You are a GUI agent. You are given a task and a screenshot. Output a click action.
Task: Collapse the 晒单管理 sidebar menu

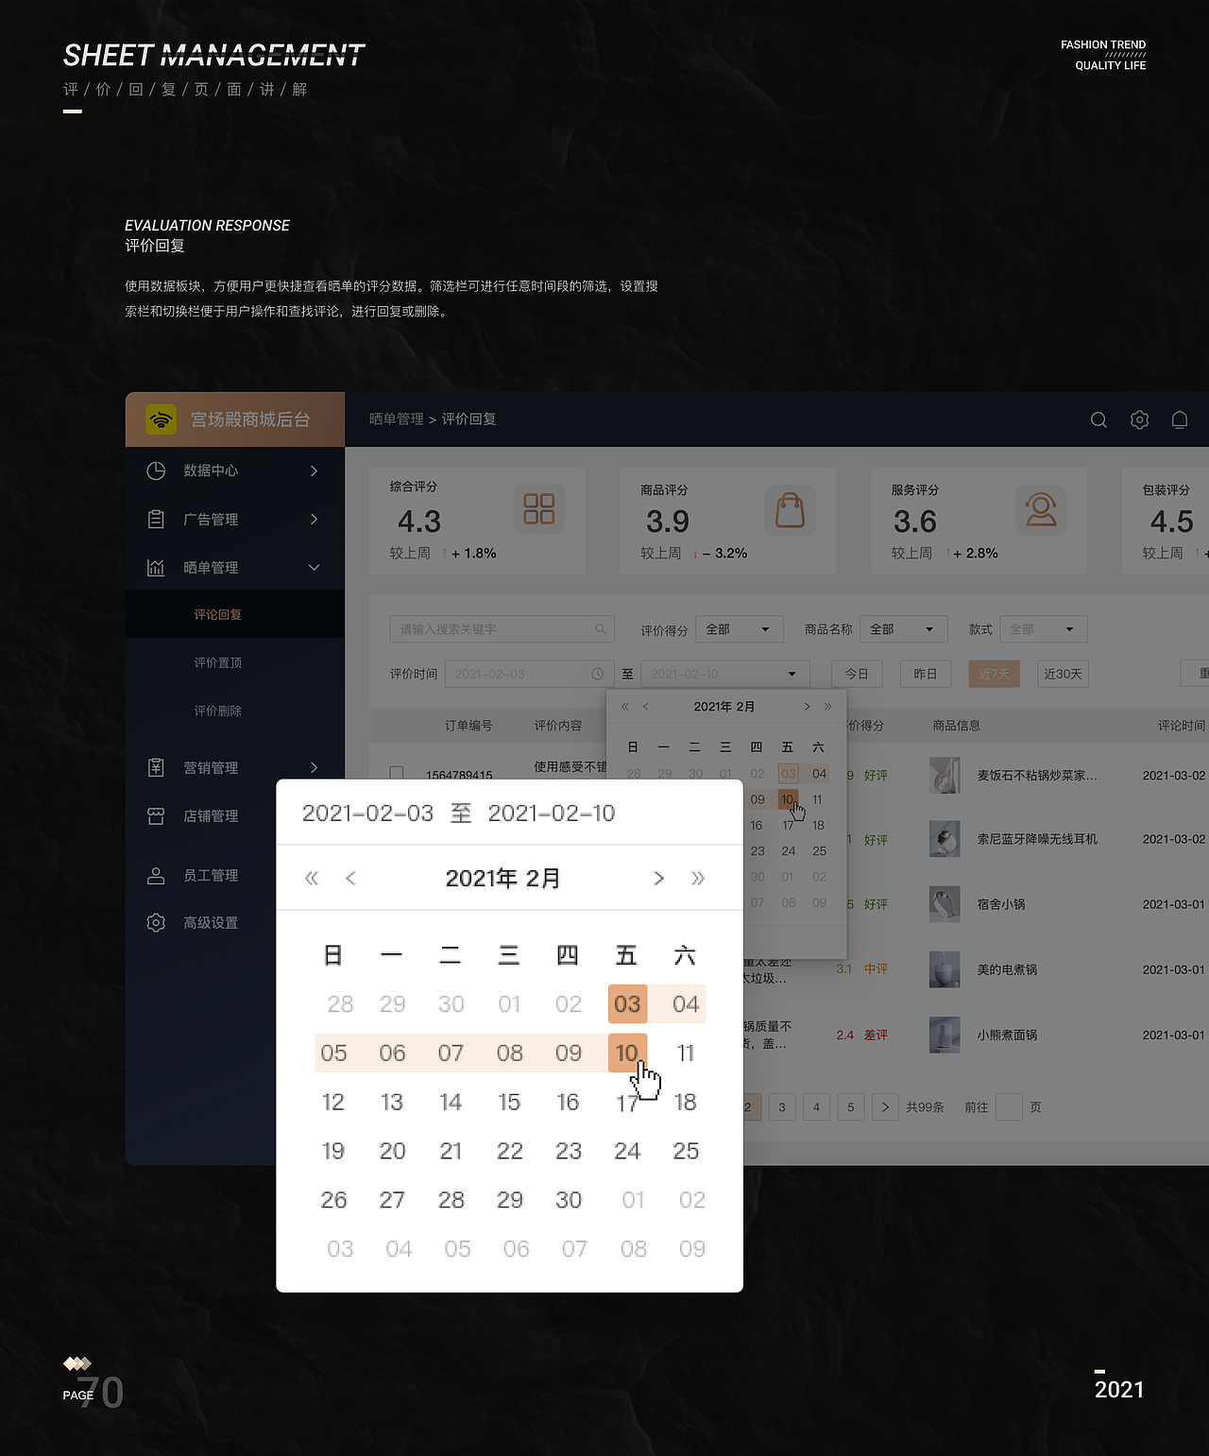point(315,567)
